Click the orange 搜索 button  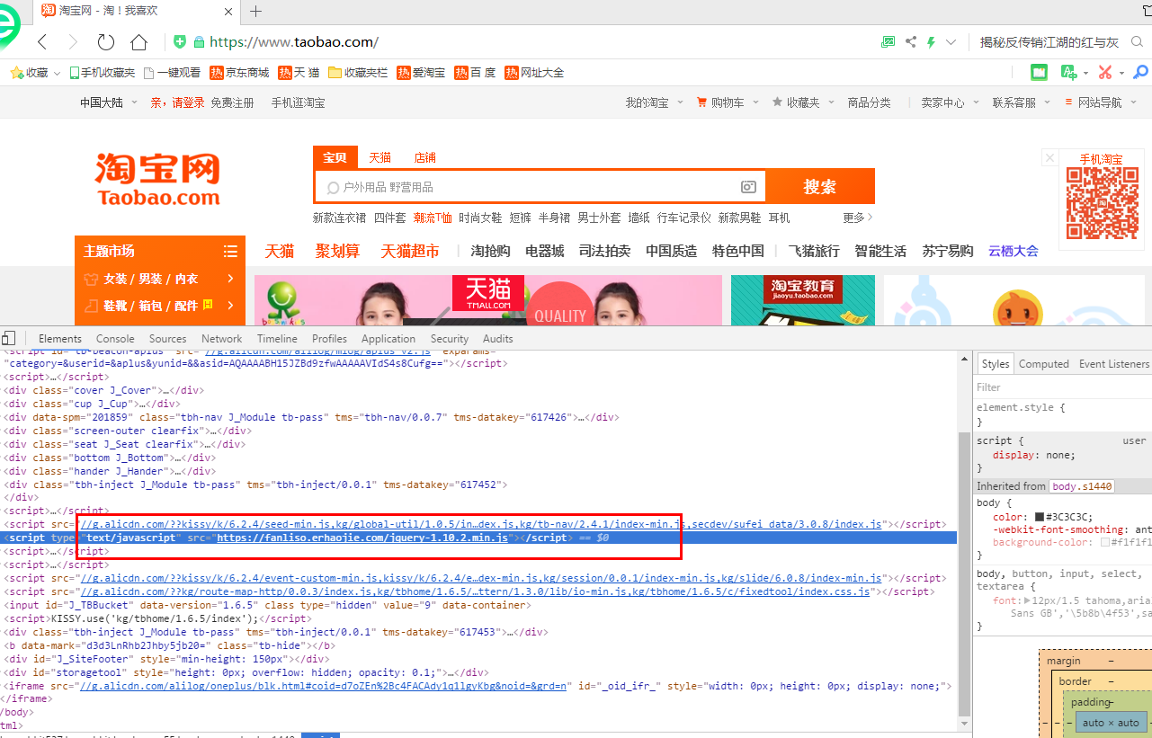coord(819,186)
